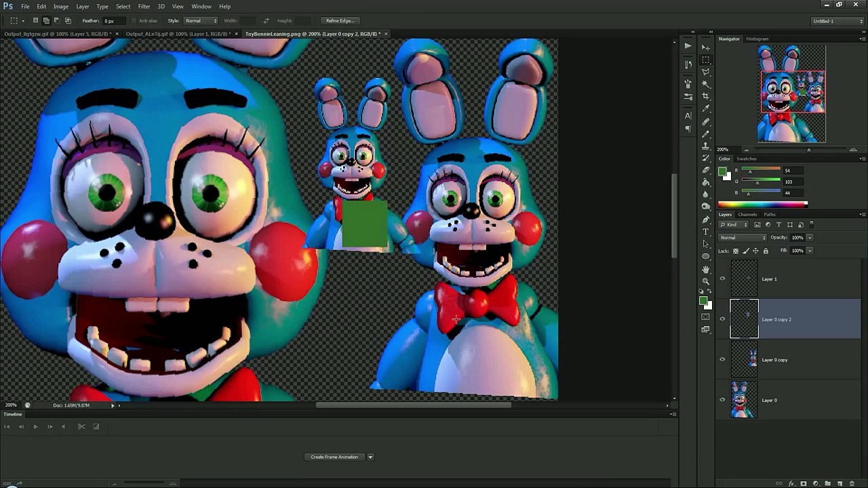This screenshot has height=488, width=868.
Task: Open the tool preset picker arrow
Action: point(23,21)
